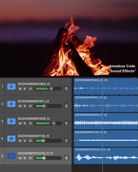Click pan knob of track 2022003806001905_12
Image resolution: width=138 pixels, height=172 pixels.
(x=66, y=89)
